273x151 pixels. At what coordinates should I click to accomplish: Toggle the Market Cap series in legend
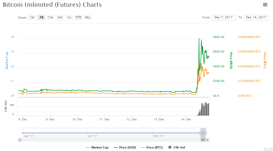click(x=97, y=147)
